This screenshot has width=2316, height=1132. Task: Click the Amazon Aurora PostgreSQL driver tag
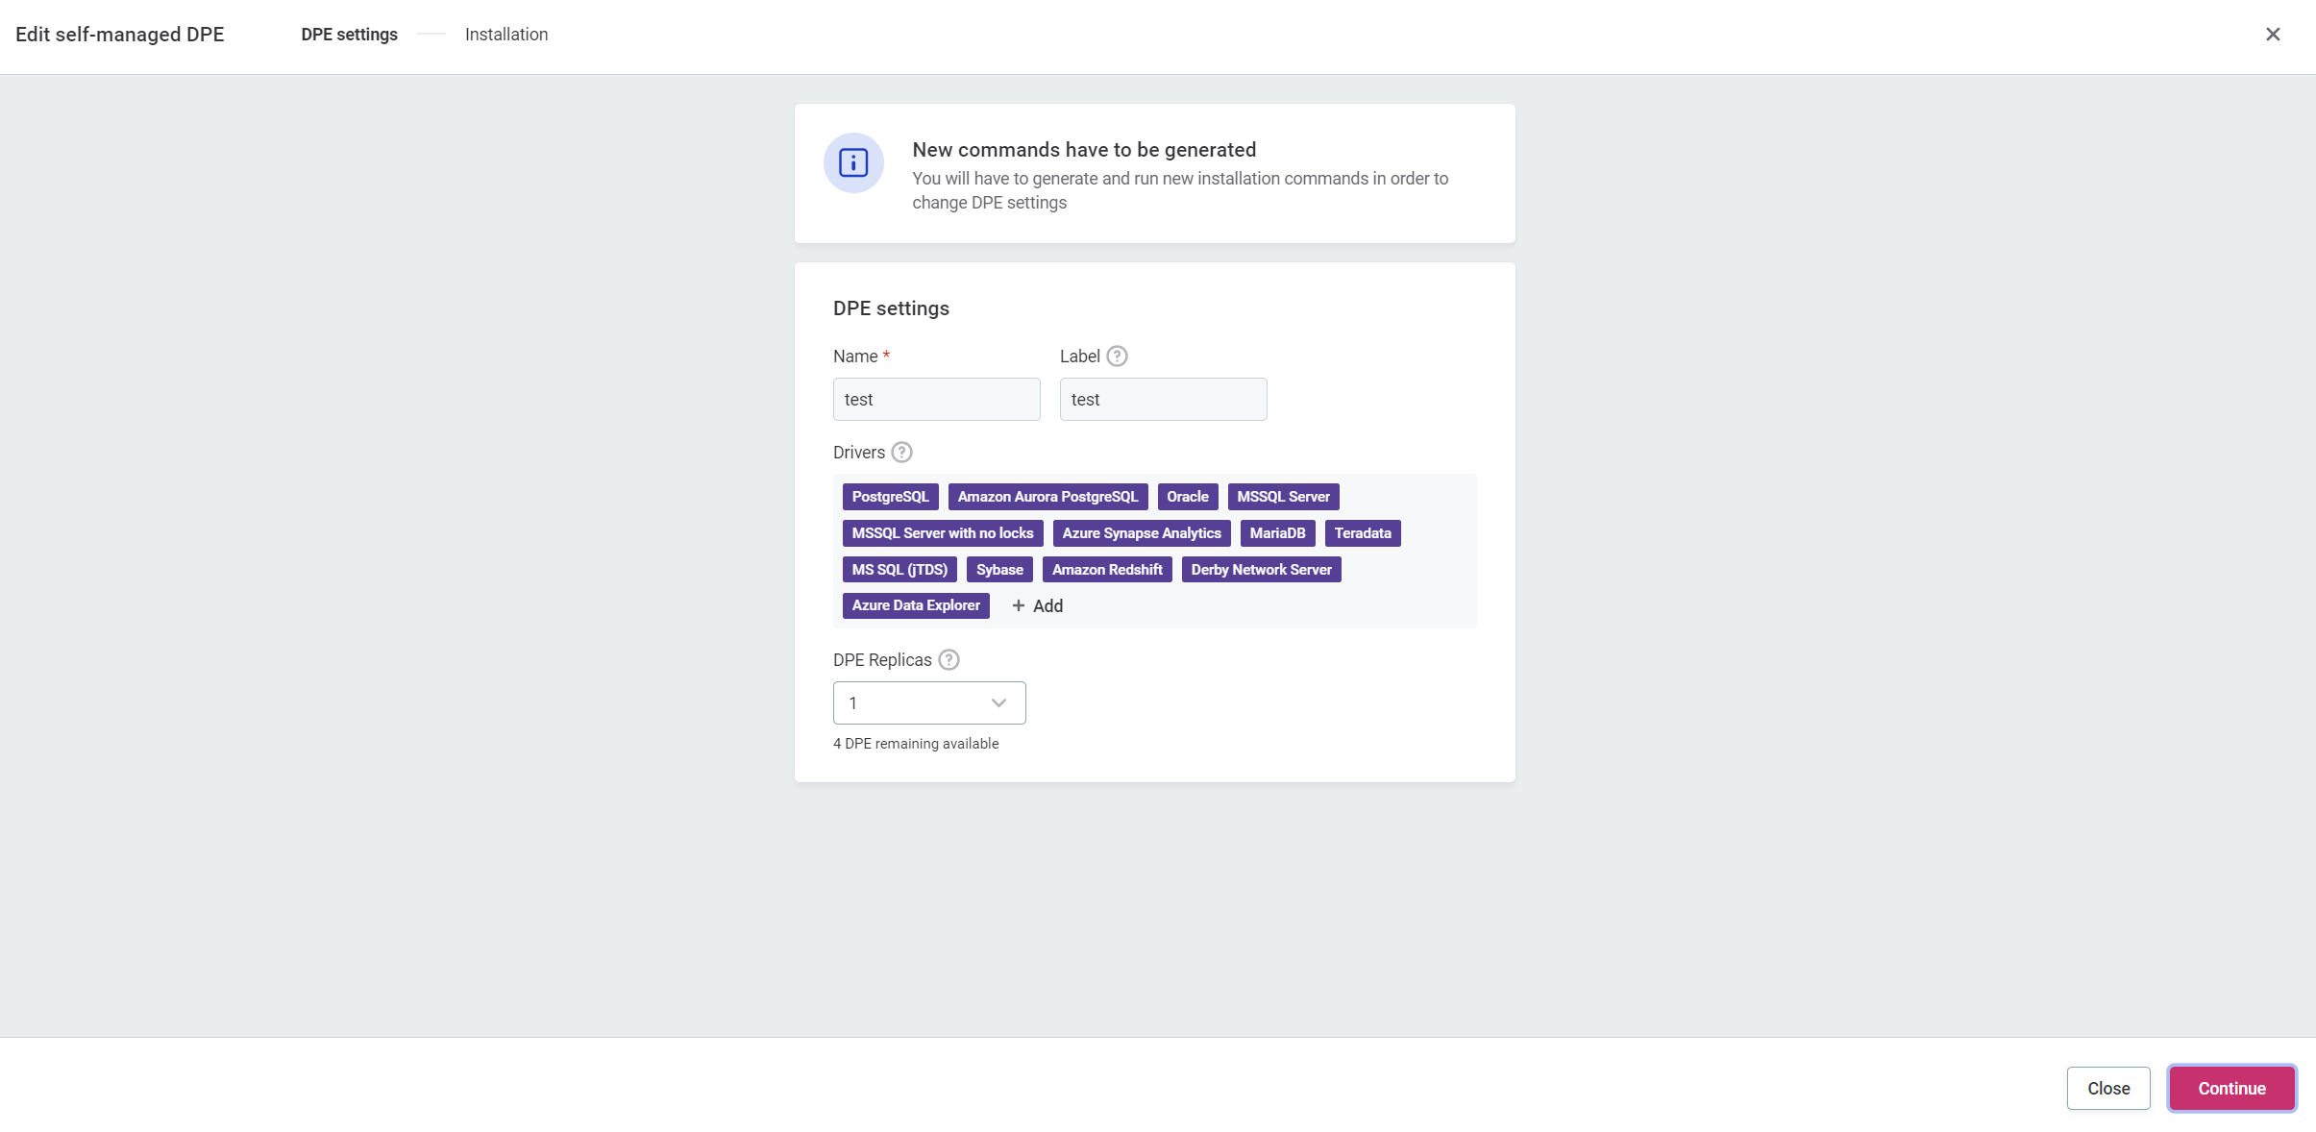click(1047, 497)
